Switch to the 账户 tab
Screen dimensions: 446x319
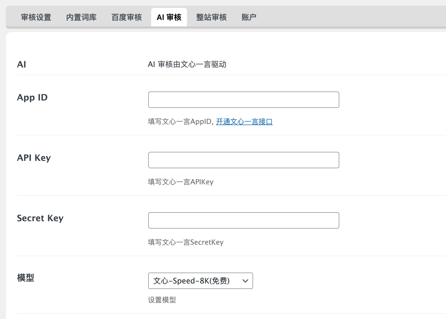coord(249,17)
